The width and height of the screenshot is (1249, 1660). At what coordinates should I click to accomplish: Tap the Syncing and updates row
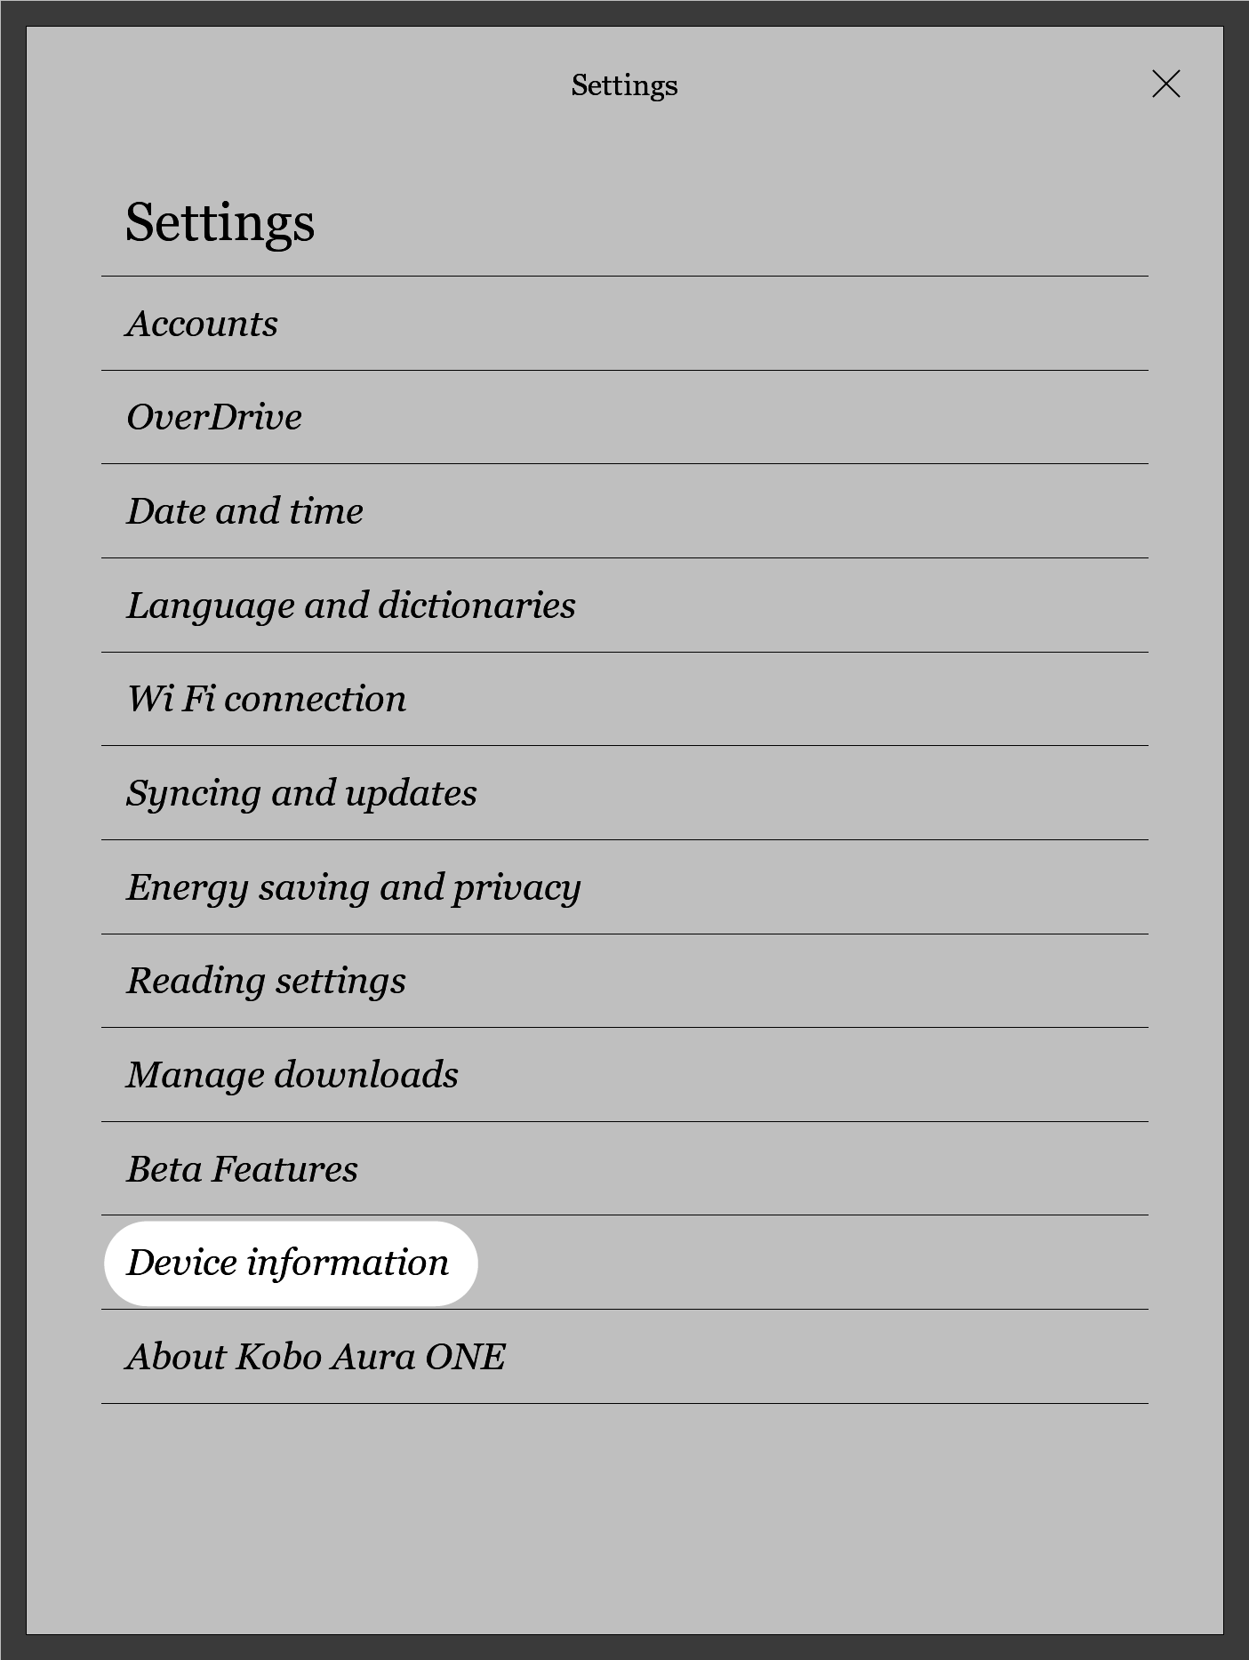pos(624,793)
